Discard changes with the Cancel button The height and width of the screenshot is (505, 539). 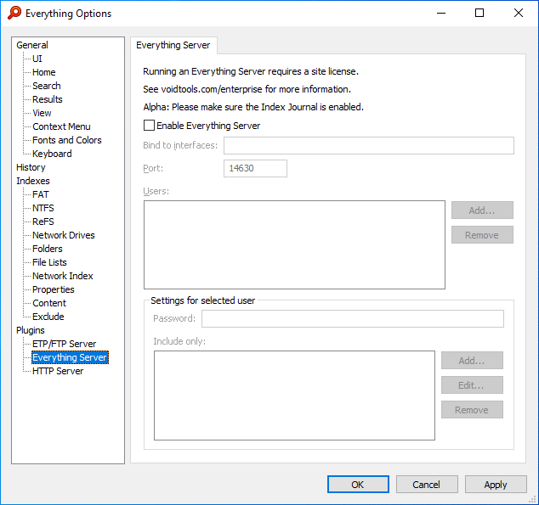[427, 485]
